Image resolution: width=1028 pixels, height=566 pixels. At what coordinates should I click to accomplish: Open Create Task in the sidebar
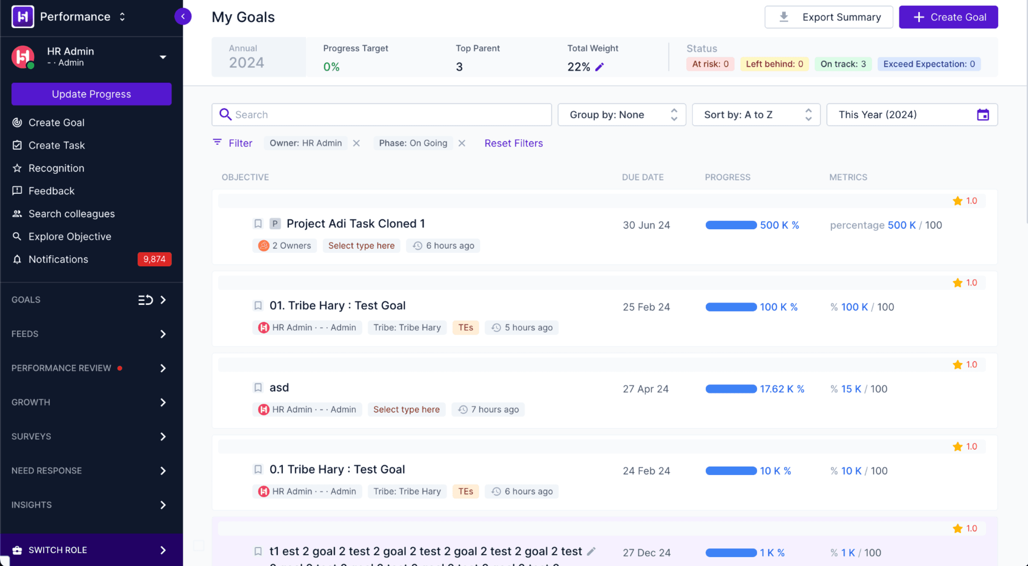point(56,145)
